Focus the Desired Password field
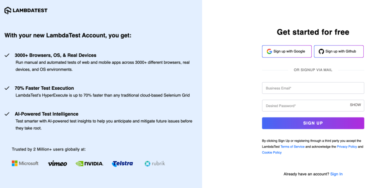The width and height of the screenshot is (384, 188). (x=313, y=106)
